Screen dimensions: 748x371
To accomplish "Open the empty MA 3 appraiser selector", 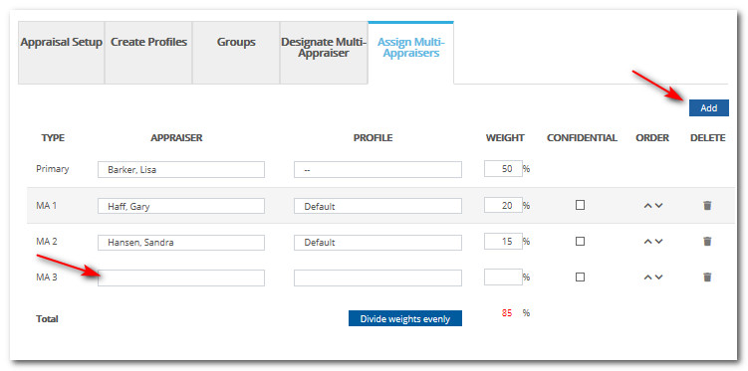I will 181,278.
